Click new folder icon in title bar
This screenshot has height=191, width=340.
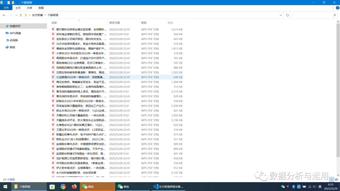(x=13, y=3)
